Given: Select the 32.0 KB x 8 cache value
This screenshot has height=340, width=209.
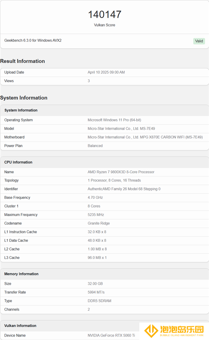Looking at the screenshot, I should 97,232.
